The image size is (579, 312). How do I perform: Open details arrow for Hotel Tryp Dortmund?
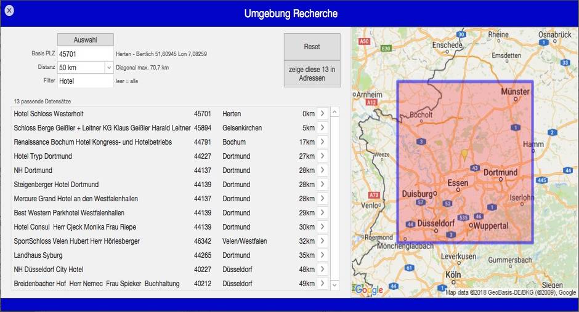tap(322, 156)
